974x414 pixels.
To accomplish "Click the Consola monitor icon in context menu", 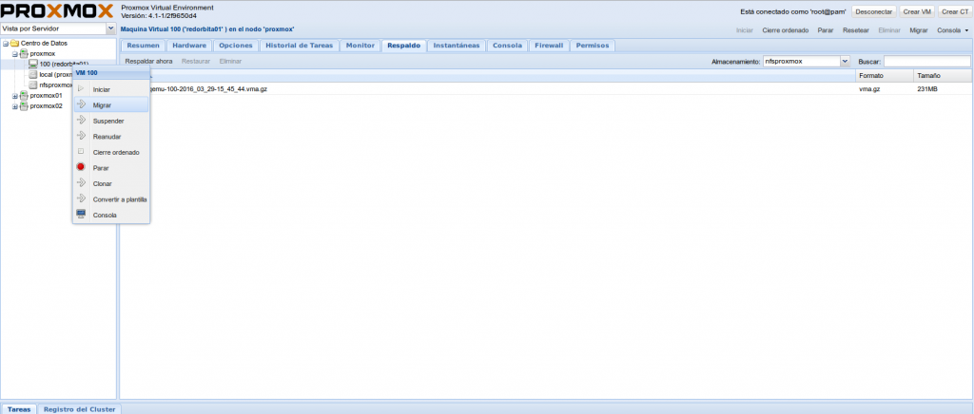I will coord(81,216).
